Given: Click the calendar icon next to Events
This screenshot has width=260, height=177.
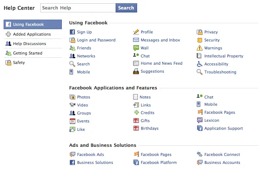Looking at the screenshot, I should [72, 121].
